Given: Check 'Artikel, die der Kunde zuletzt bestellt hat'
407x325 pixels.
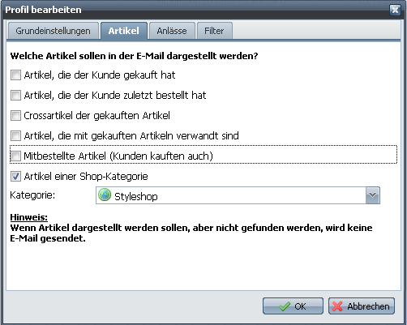Looking at the screenshot, I should tap(15, 95).
